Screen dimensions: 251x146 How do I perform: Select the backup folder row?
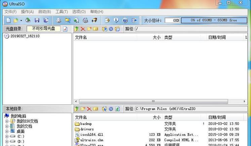[x=160, y=124]
